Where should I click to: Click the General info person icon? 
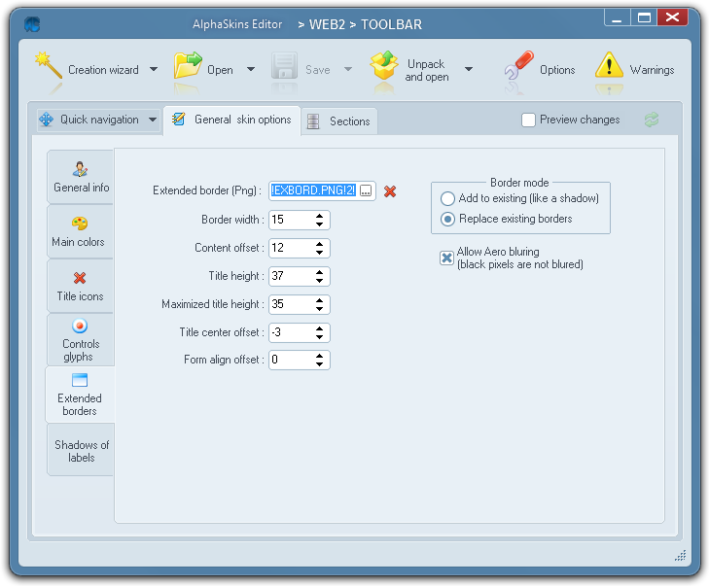click(80, 169)
